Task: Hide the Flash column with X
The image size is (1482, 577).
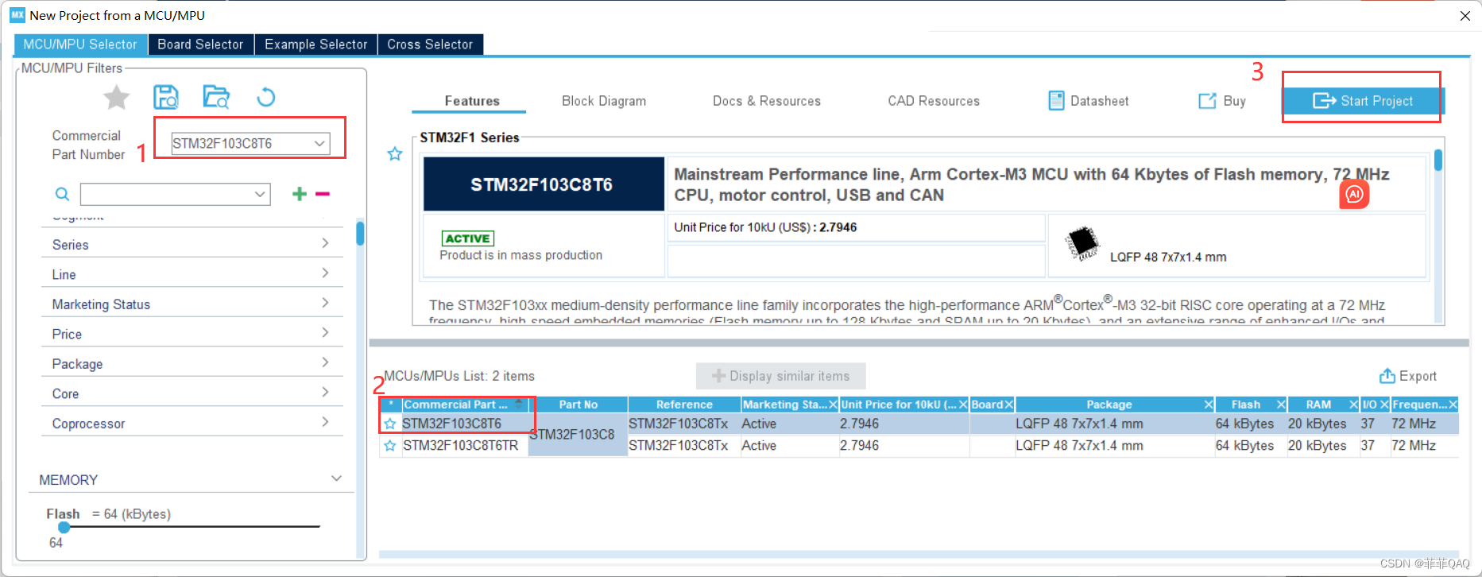Action: click(x=1280, y=405)
